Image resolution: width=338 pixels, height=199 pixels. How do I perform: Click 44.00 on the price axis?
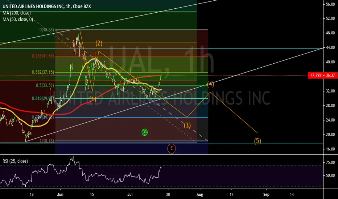[x=330, y=47]
